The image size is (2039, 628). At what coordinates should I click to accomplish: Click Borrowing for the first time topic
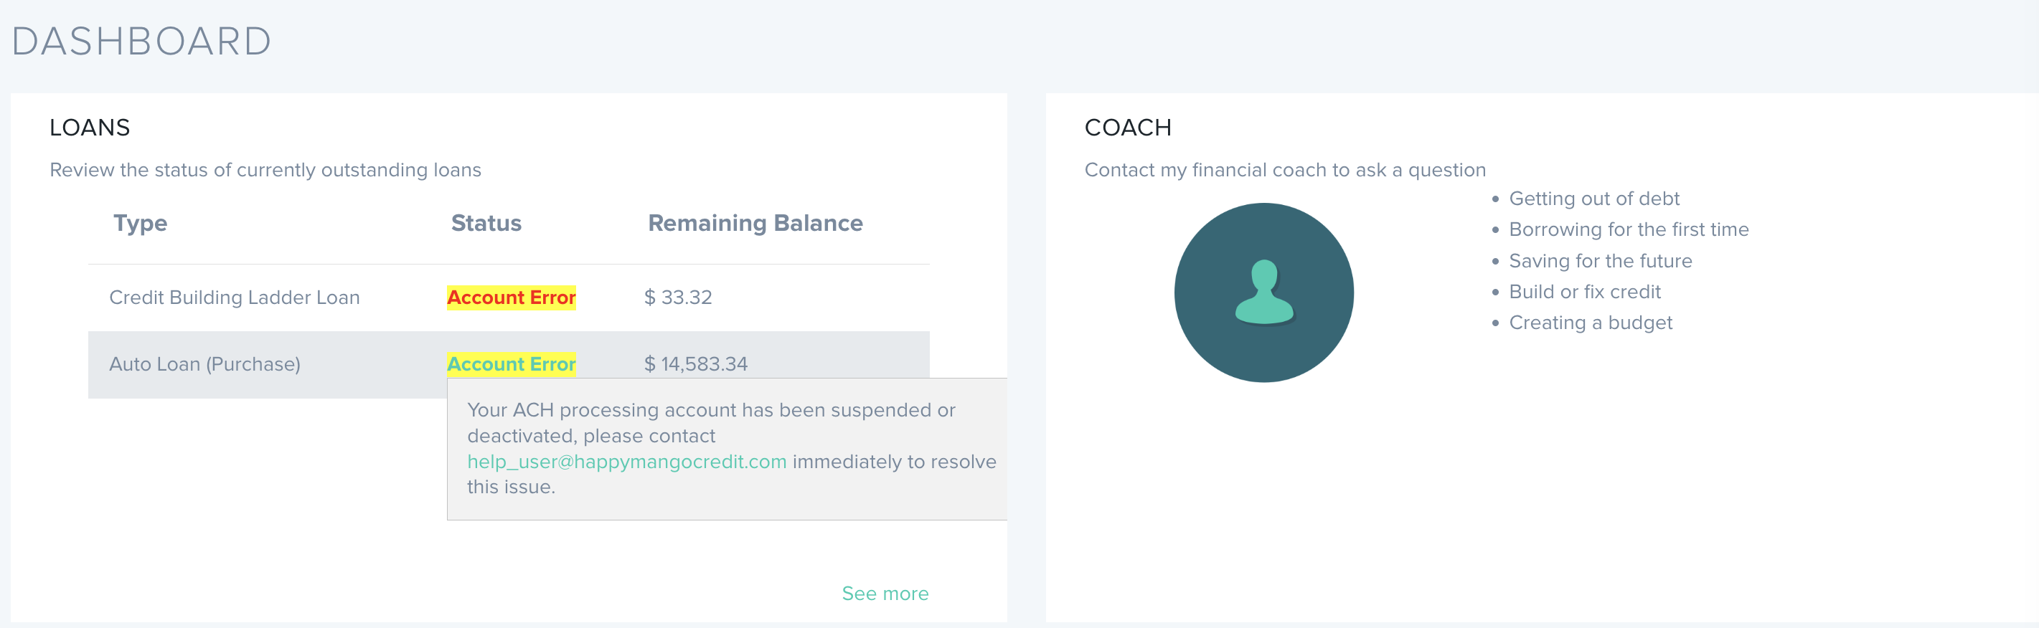(1628, 229)
